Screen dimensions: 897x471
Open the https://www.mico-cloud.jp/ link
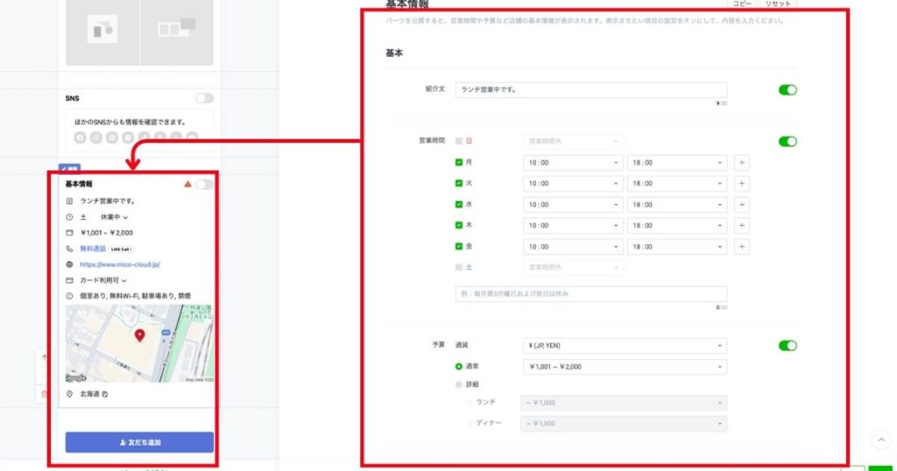120,264
